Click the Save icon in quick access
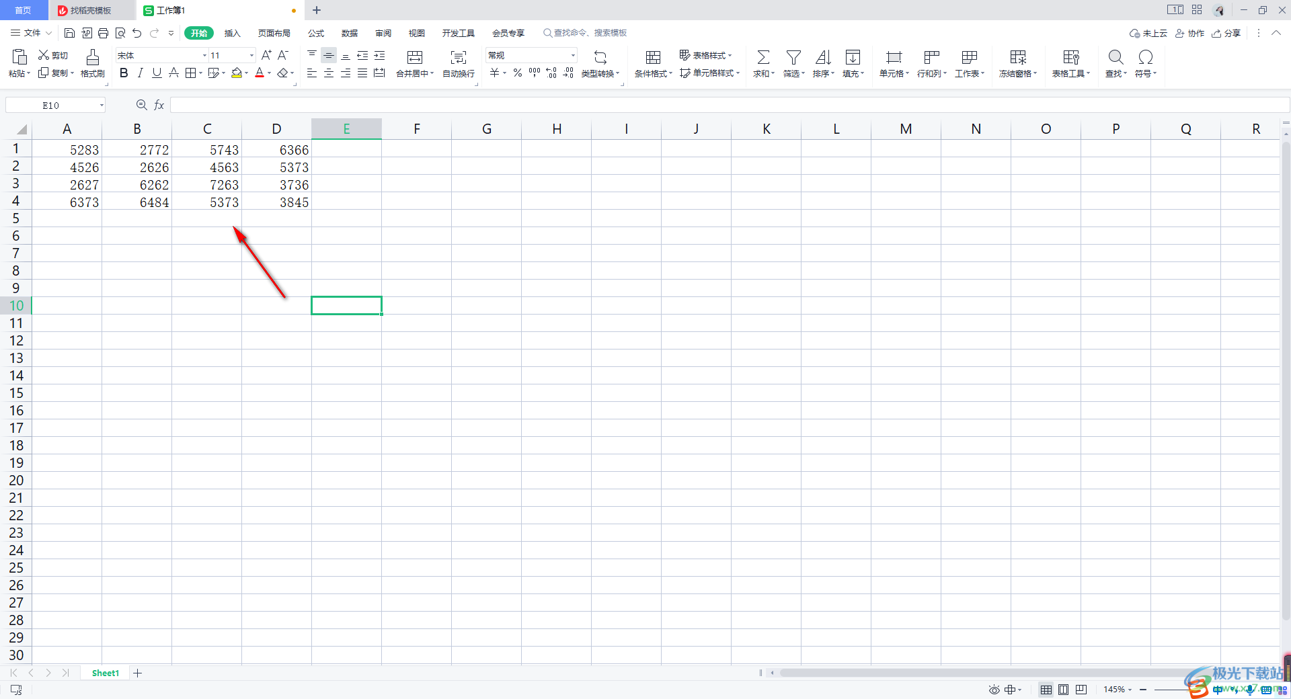 [69, 33]
